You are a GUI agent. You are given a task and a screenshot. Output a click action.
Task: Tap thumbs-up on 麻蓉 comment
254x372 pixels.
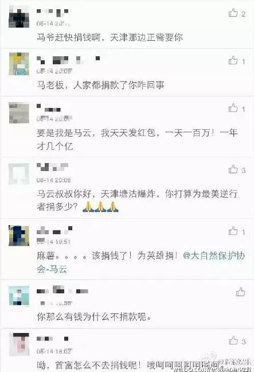[233, 231]
